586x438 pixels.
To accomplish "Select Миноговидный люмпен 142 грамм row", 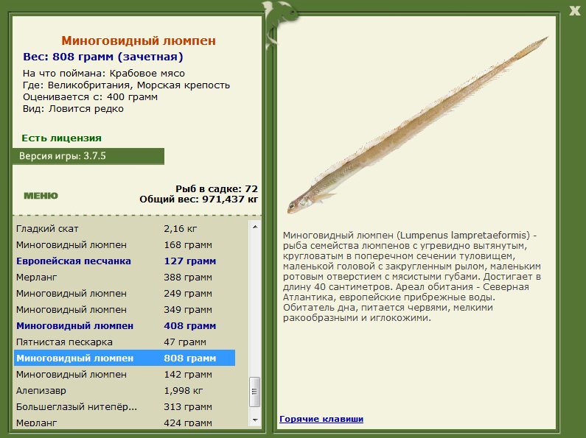I will click(x=125, y=374).
